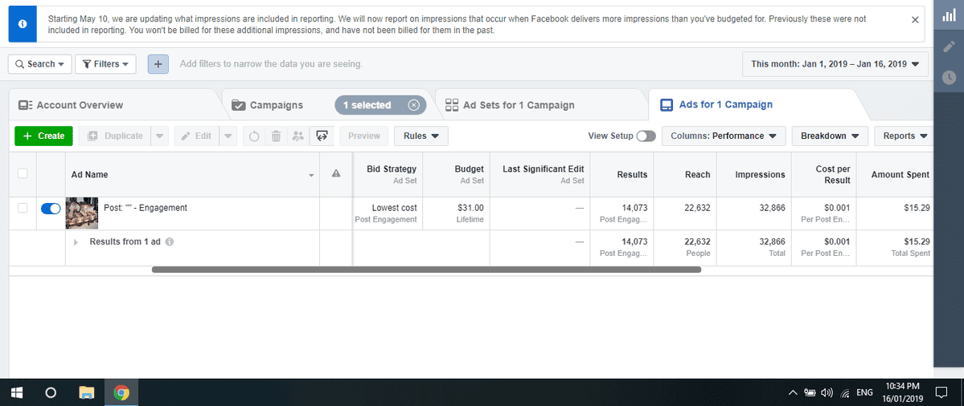The image size is (964, 406).
Task: Open the Breakdown dropdown
Action: click(830, 136)
